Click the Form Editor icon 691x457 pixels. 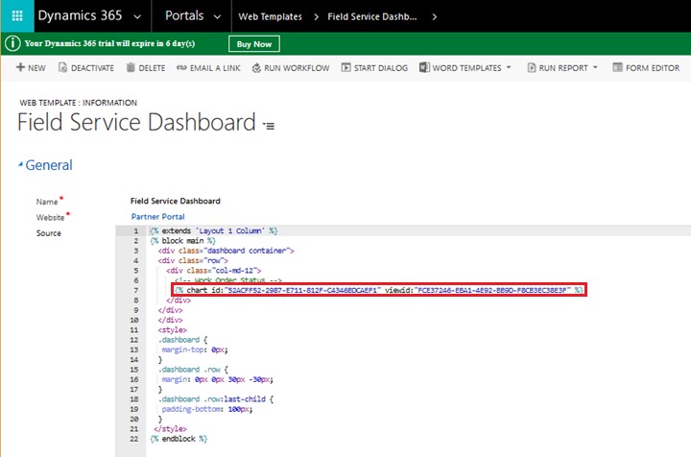point(617,67)
